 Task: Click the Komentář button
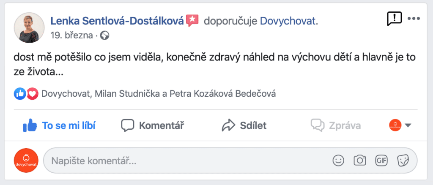coord(152,125)
